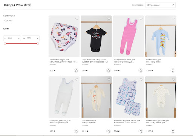
Task: Add the blue jumpsuit to favorites
Action: (x=173, y=19)
